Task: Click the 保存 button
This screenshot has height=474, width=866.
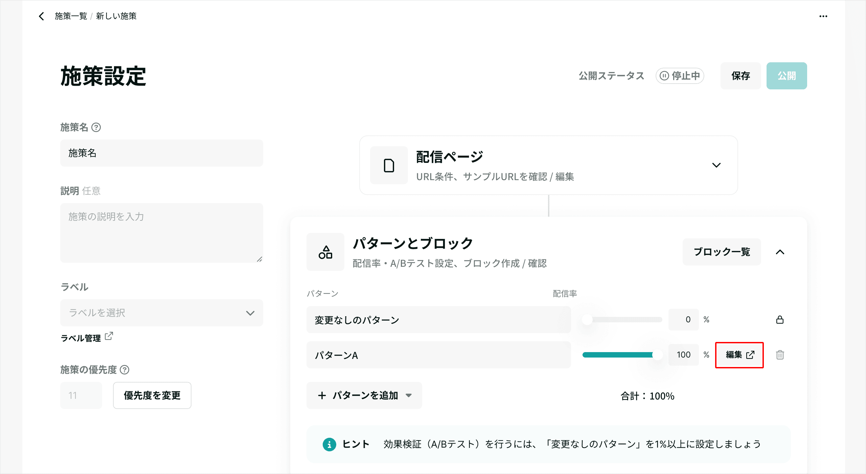Action: click(740, 76)
